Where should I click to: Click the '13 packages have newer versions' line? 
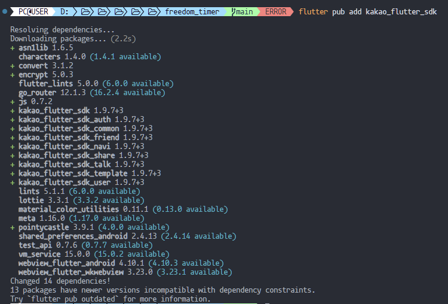tap(162, 290)
